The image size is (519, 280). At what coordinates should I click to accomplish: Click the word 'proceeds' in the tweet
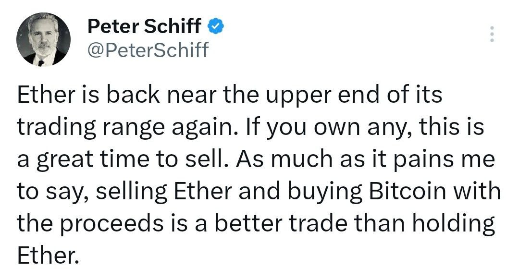(112, 224)
